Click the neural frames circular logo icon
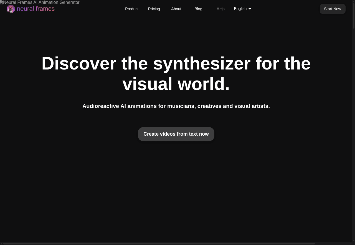Image resolution: width=355 pixels, height=245 pixels. click(x=11, y=9)
